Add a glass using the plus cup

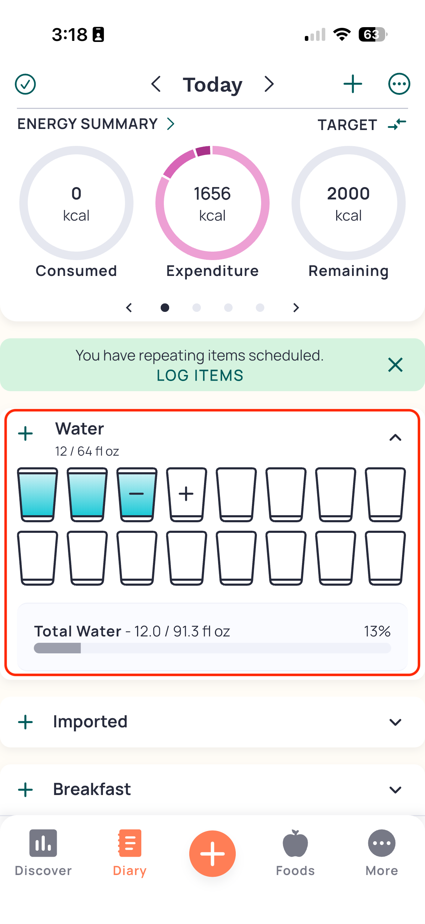tap(186, 494)
